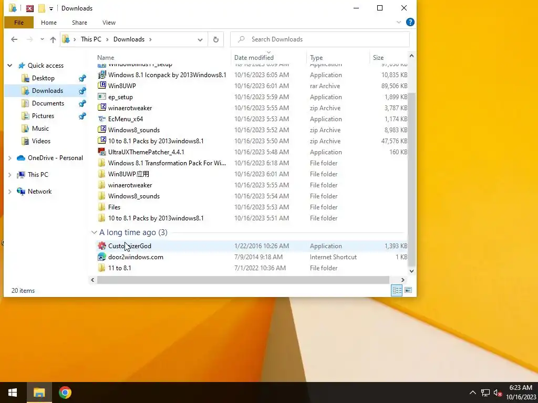Select Win8UWP rar archive icon

click(101, 86)
